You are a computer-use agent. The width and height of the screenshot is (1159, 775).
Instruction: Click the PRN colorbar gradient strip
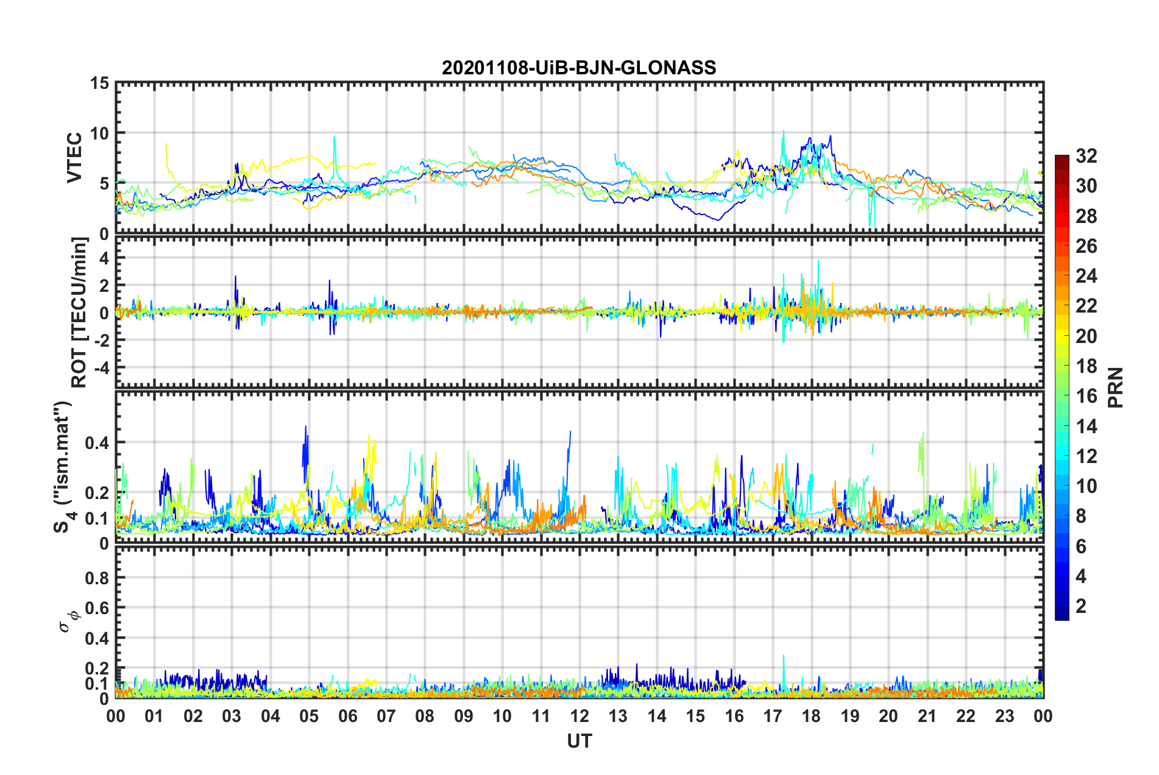coord(1062,387)
